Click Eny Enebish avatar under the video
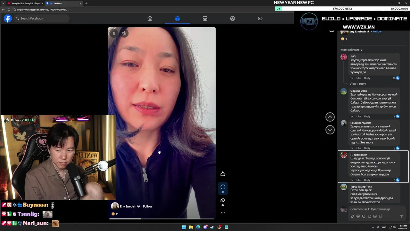 [115, 206]
